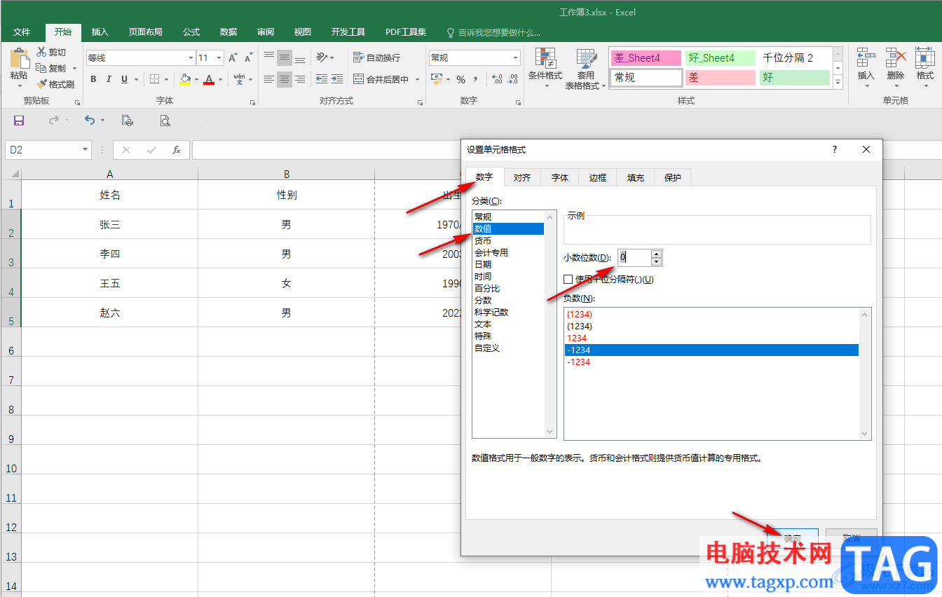
Task: Decrease font size with the smaller A icon
Action: [x=248, y=58]
